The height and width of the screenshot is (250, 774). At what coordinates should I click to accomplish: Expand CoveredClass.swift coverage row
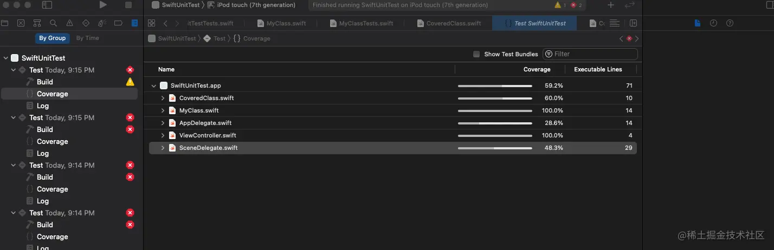tap(163, 98)
